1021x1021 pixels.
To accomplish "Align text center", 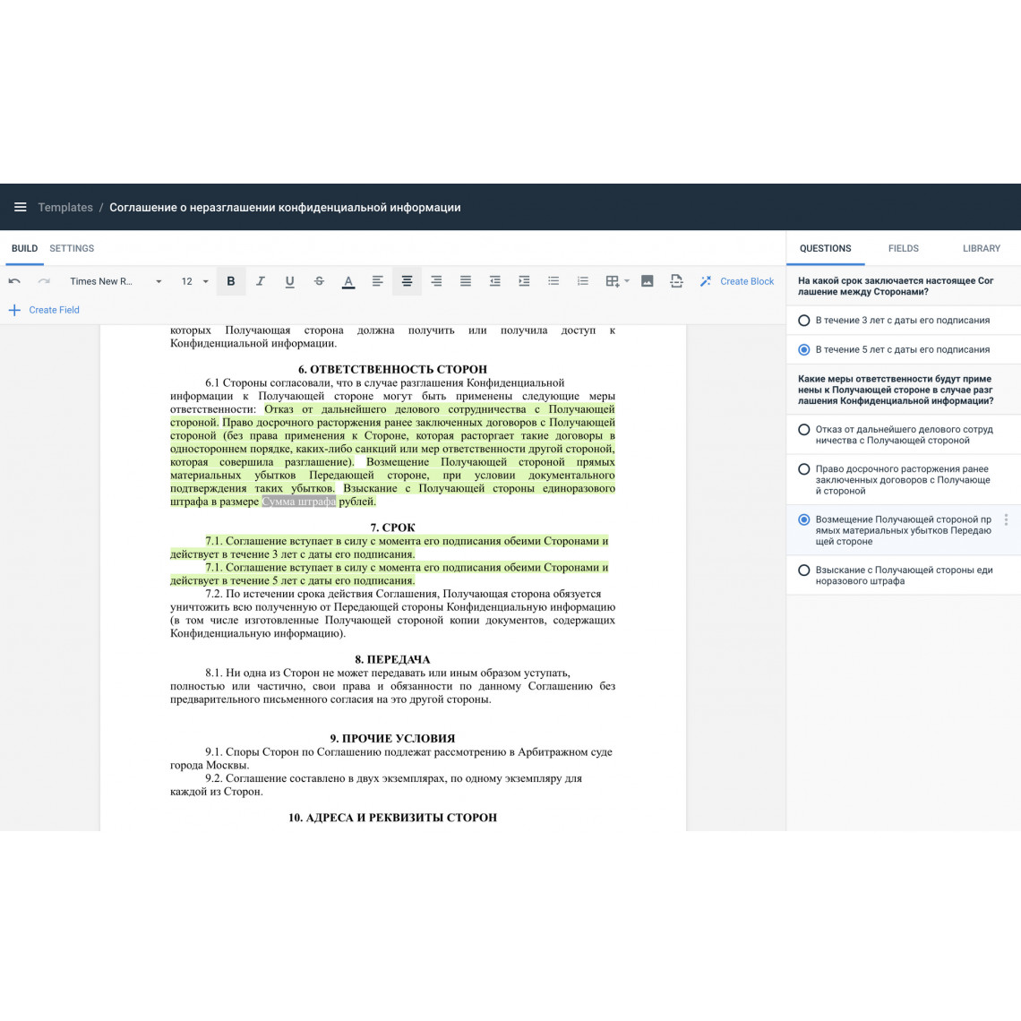I will coord(407,281).
